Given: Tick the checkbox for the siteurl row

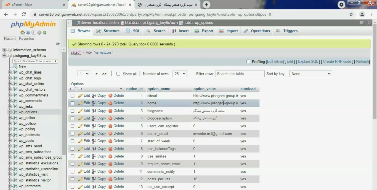Looking at the screenshot, I should (72, 96).
